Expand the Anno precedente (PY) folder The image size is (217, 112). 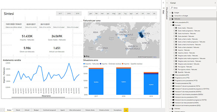pos(171,22)
